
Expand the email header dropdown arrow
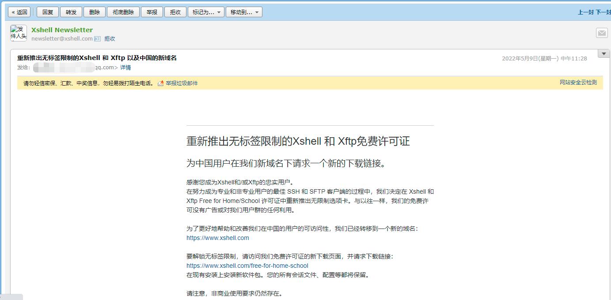tap(603, 53)
